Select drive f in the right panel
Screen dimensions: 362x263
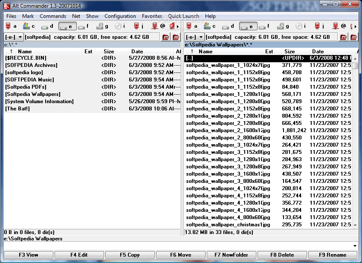pos(264,26)
